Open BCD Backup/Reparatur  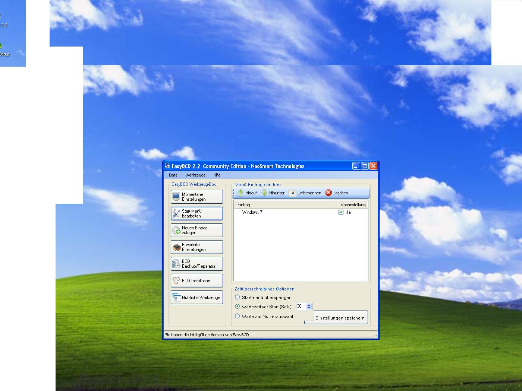click(197, 264)
